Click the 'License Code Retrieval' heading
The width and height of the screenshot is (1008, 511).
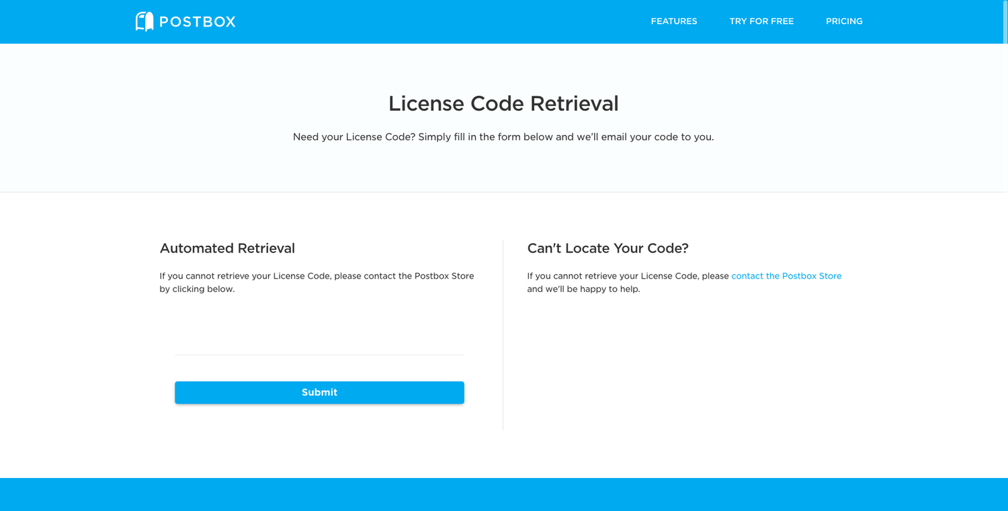click(x=503, y=103)
